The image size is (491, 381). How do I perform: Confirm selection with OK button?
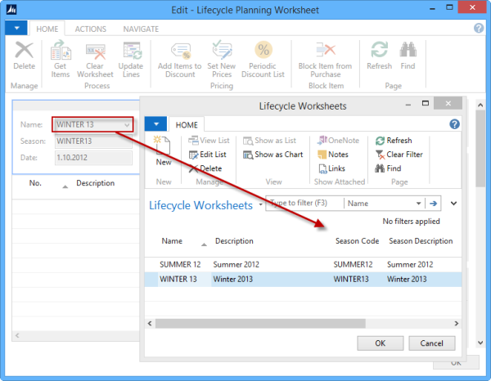tap(381, 343)
